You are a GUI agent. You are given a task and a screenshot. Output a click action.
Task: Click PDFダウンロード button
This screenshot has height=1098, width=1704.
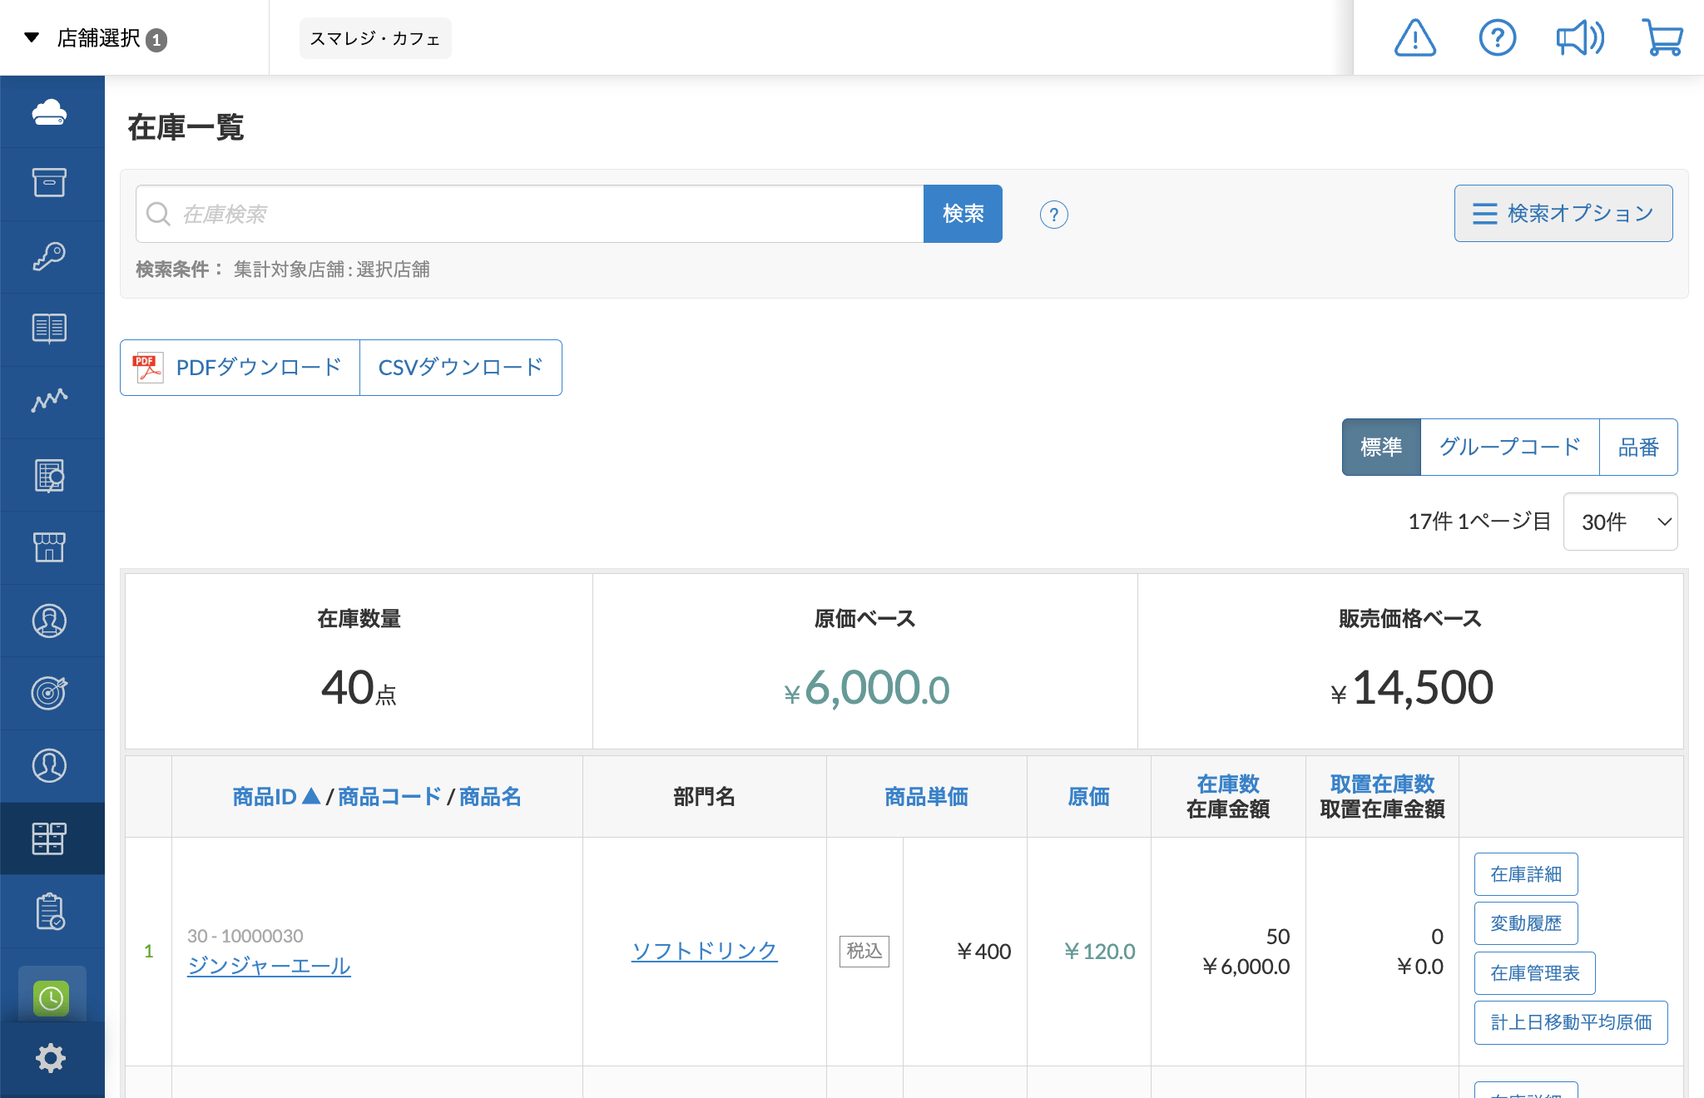point(240,368)
